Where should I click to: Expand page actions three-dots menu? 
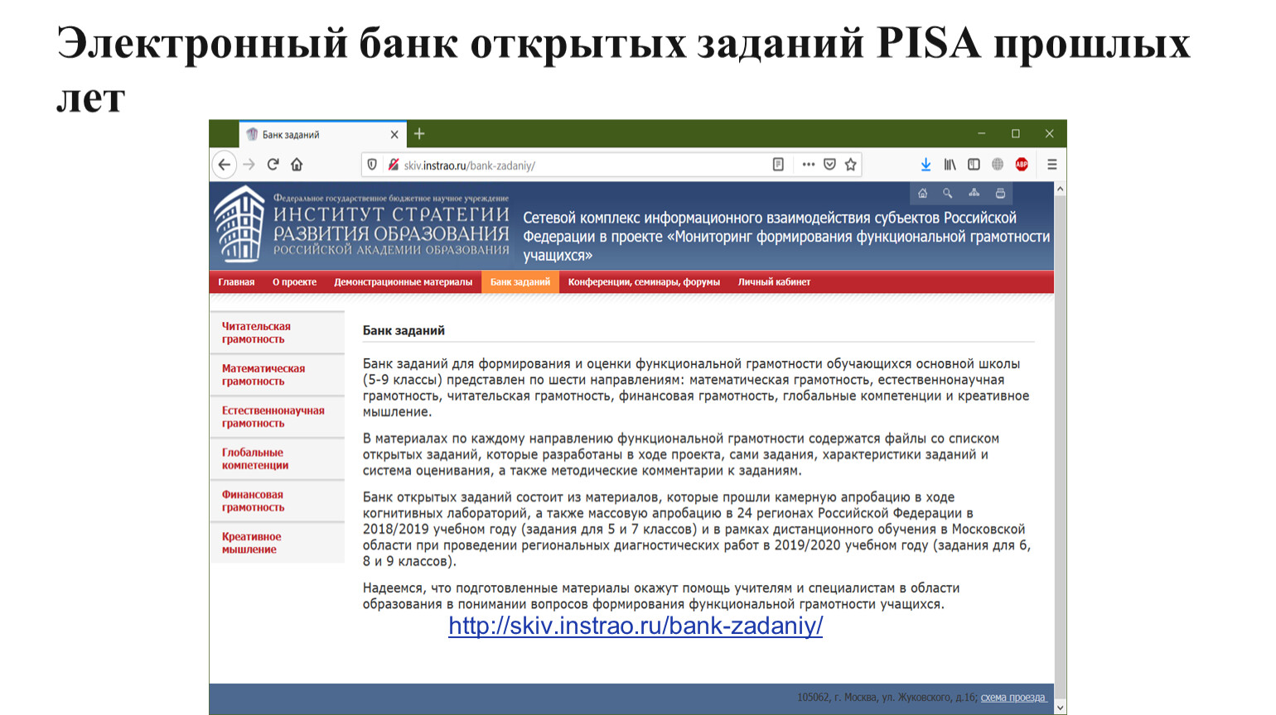[x=808, y=165]
